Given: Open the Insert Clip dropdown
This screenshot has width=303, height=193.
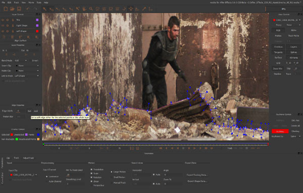Looking at the screenshot, I should pos(27,66).
